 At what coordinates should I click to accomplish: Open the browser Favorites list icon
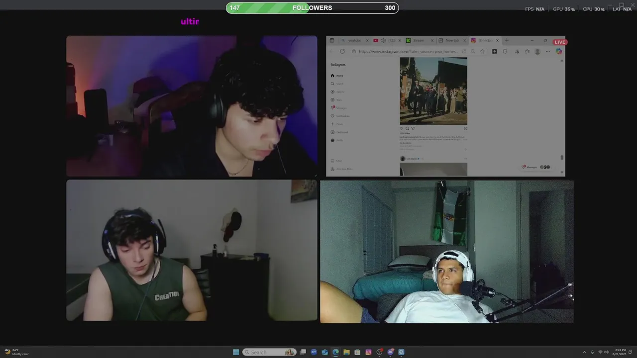coord(527,51)
